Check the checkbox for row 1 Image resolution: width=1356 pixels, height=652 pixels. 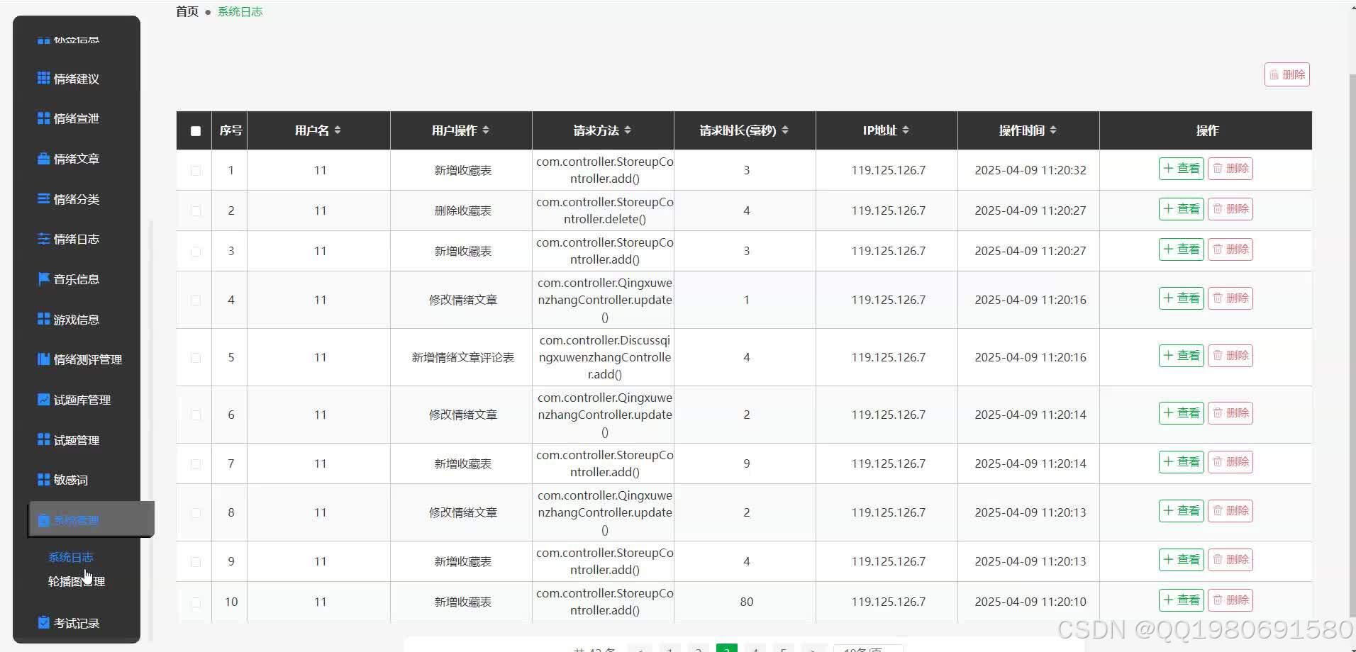click(194, 170)
